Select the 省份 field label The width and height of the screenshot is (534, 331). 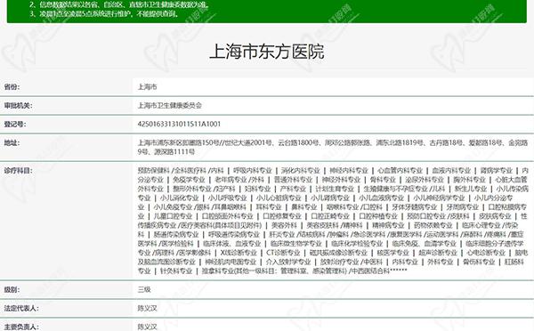coord(12,87)
